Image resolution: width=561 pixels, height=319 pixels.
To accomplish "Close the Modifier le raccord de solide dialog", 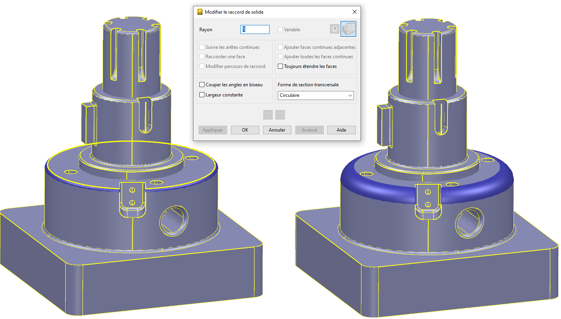I will (354, 12).
